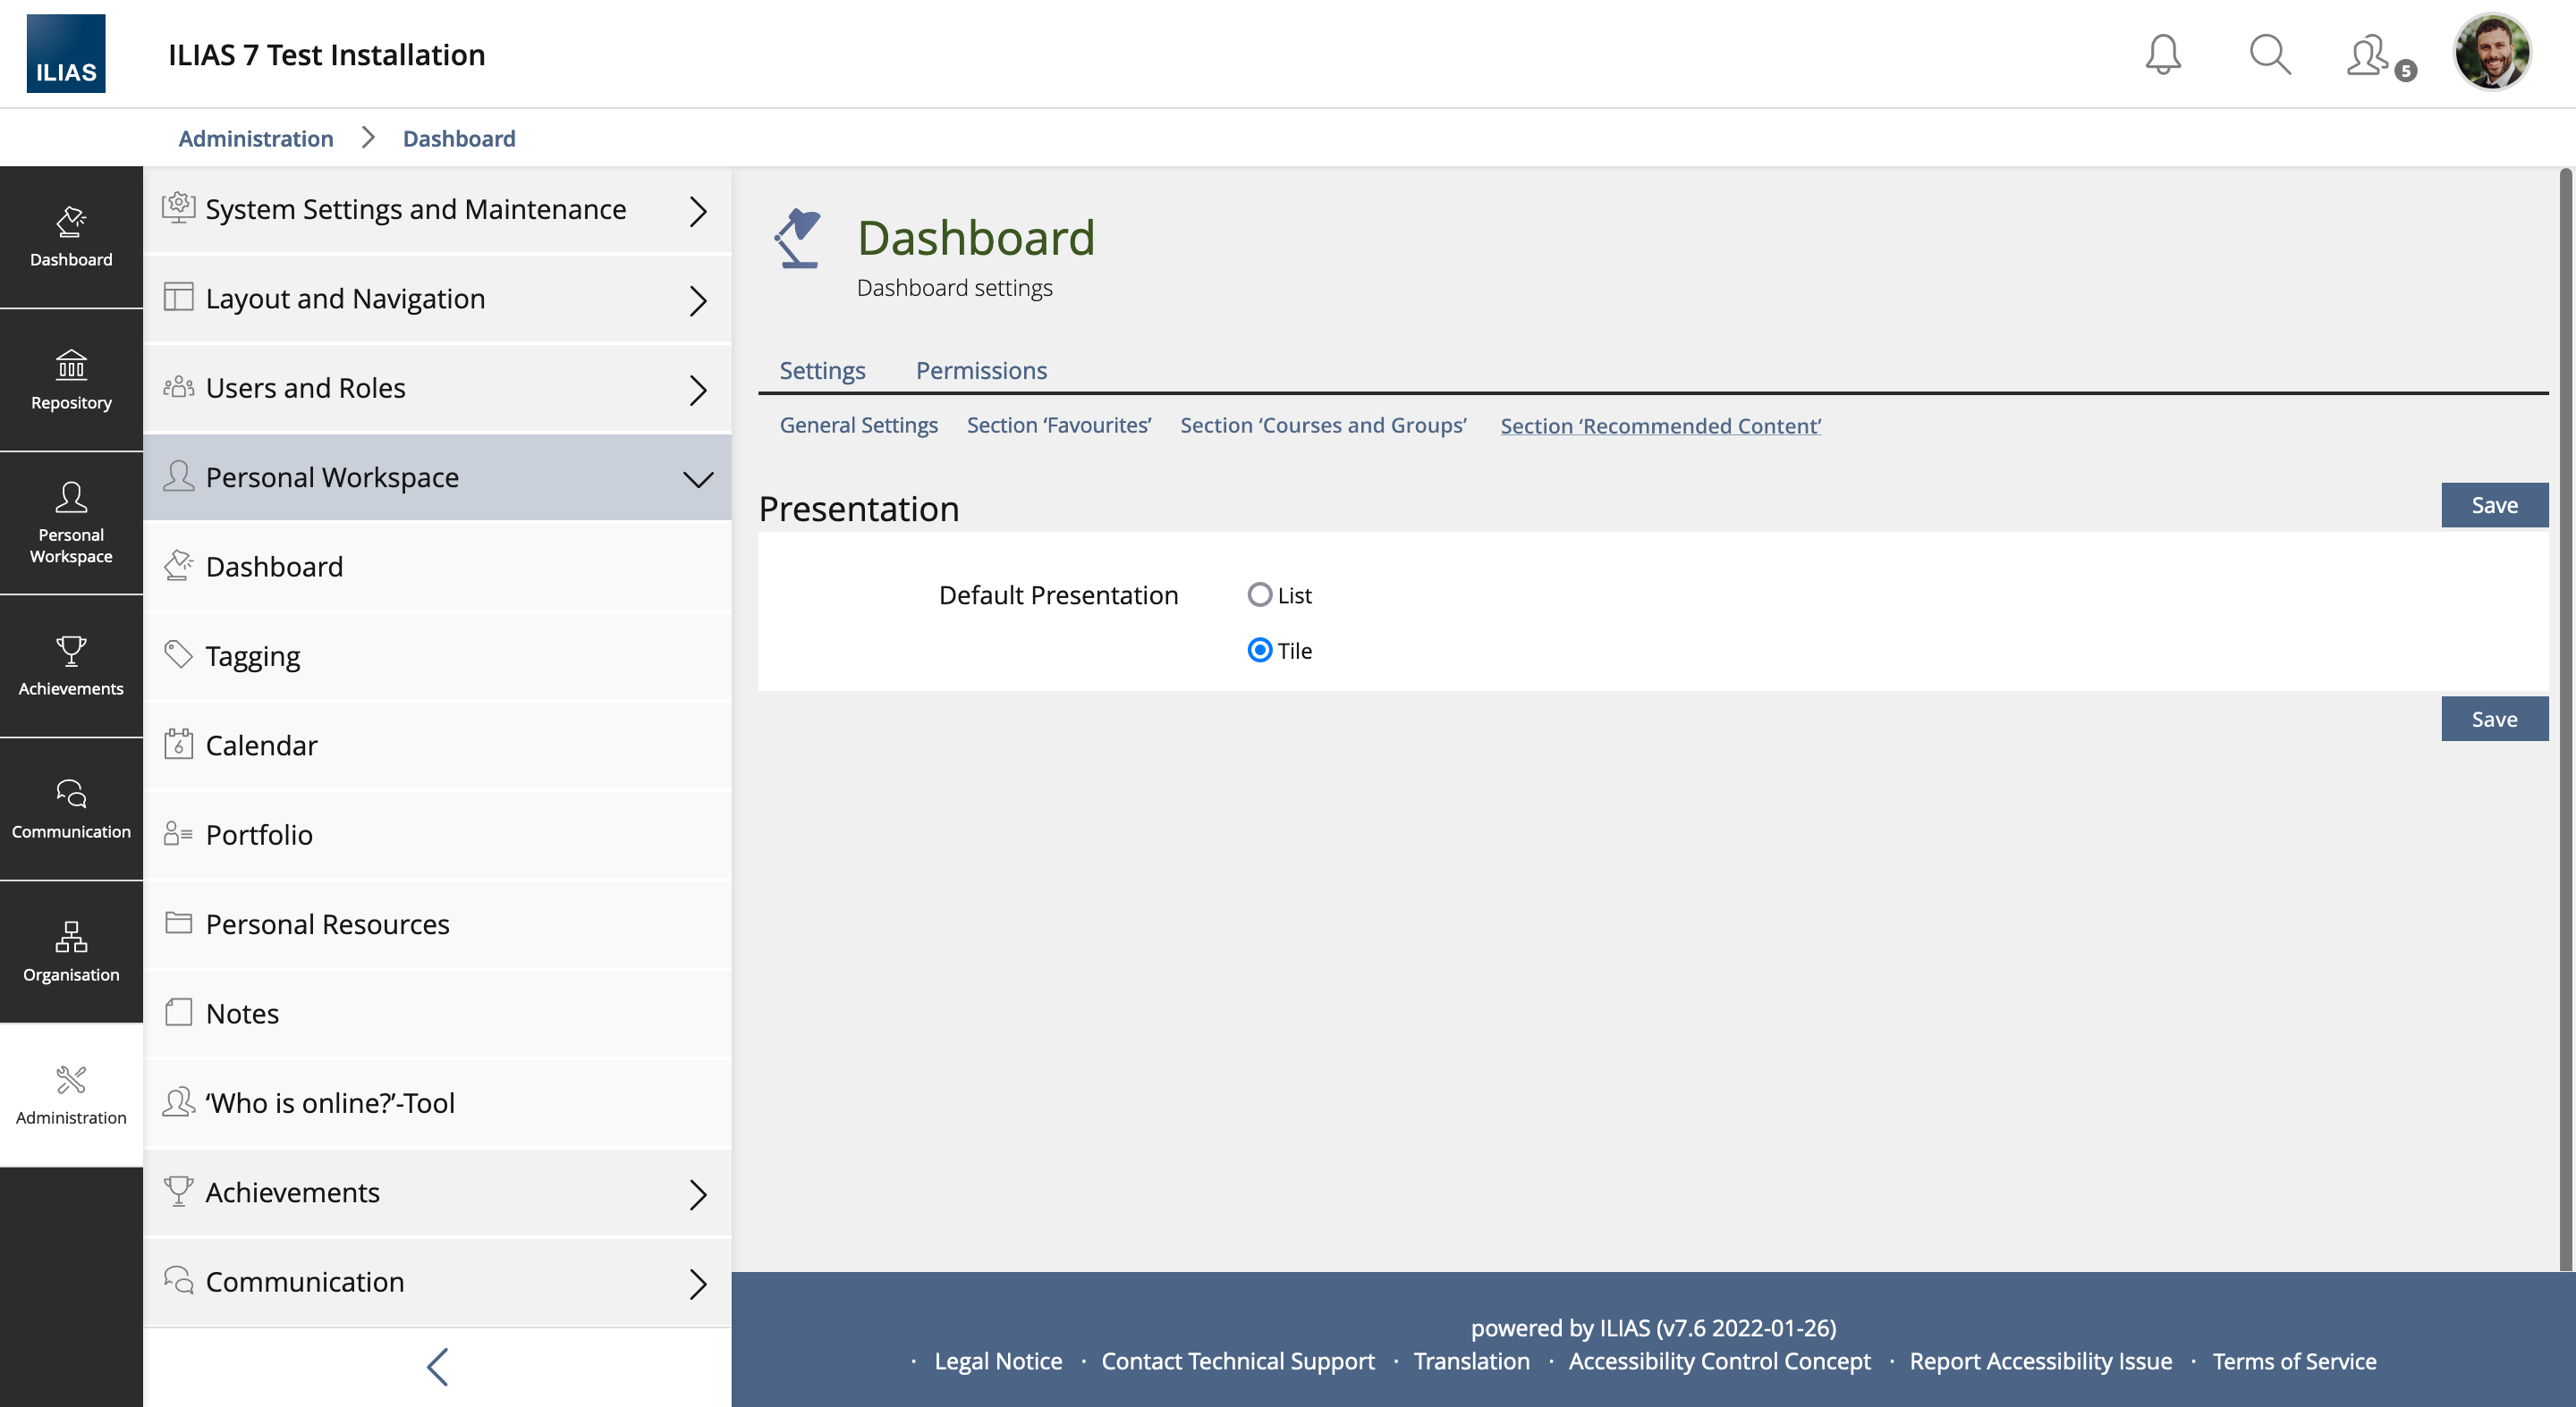Viewport: 2576px width, 1407px height.
Task: Select the Tile presentation option
Action: coord(1259,651)
